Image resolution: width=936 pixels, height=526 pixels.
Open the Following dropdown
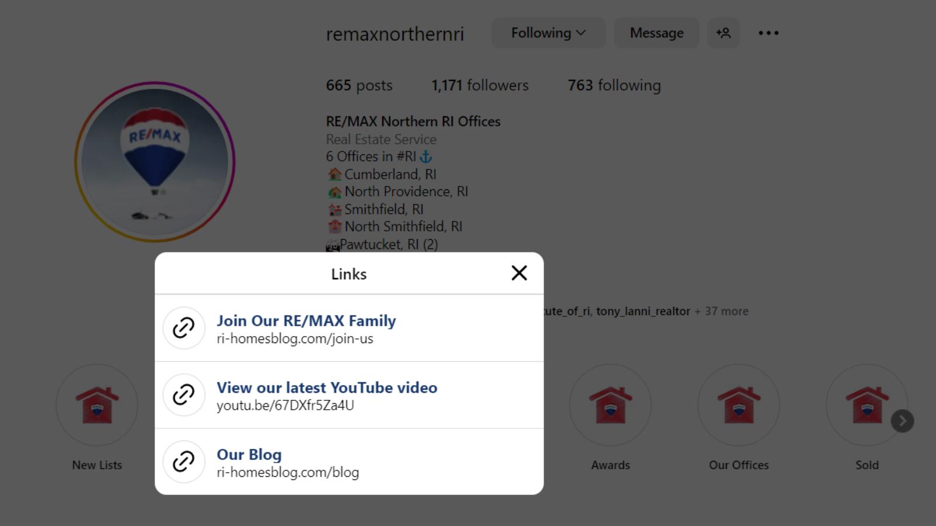click(548, 33)
